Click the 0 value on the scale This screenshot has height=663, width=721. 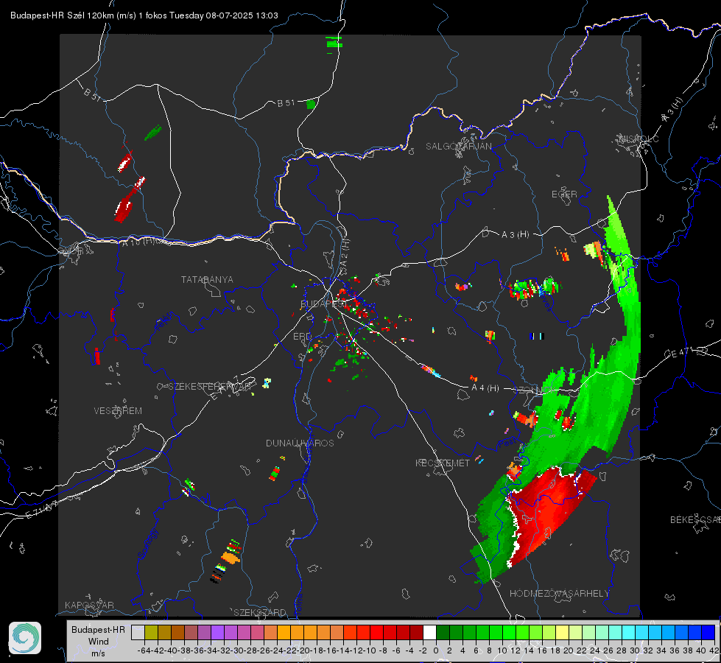coord(436,650)
